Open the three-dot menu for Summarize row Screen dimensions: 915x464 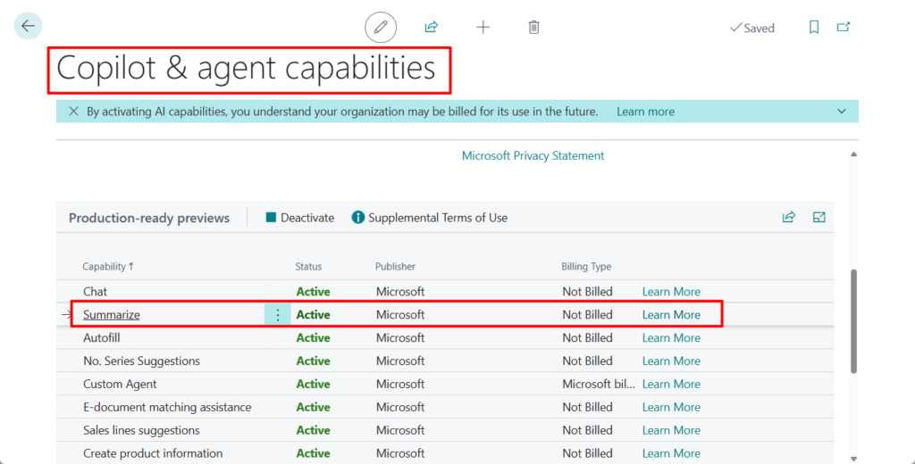(x=277, y=315)
